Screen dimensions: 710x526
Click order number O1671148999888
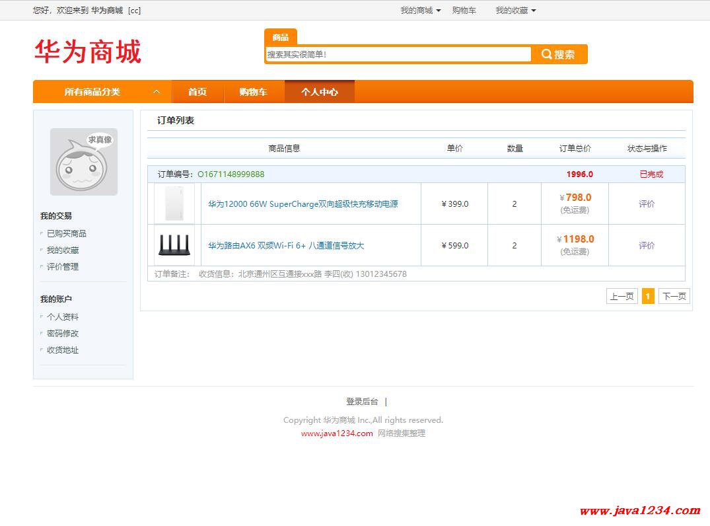coord(231,174)
